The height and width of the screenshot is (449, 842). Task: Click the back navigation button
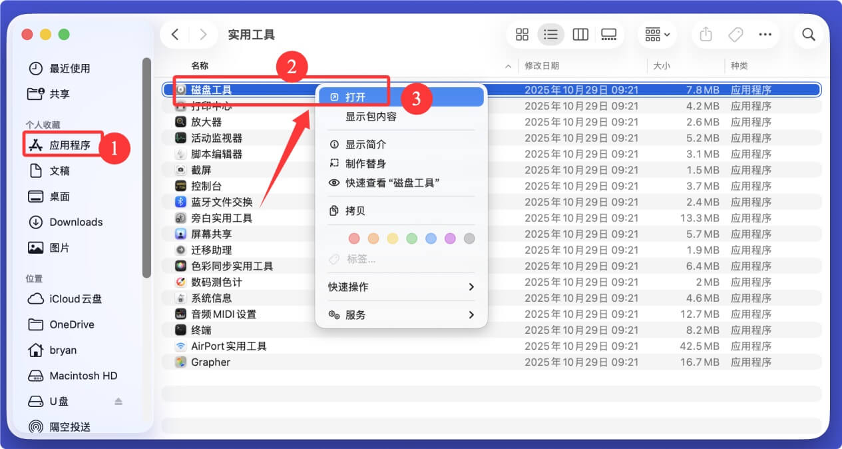click(x=175, y=34)
